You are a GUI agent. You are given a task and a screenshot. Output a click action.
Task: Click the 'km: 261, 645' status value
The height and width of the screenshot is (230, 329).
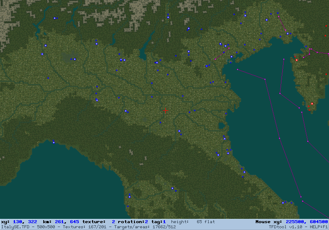click(61, 222)
